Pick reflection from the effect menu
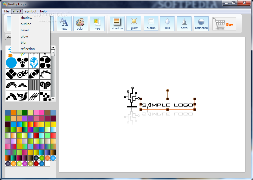The width and height of the screenshot is (253, 180). click(30, 49)
